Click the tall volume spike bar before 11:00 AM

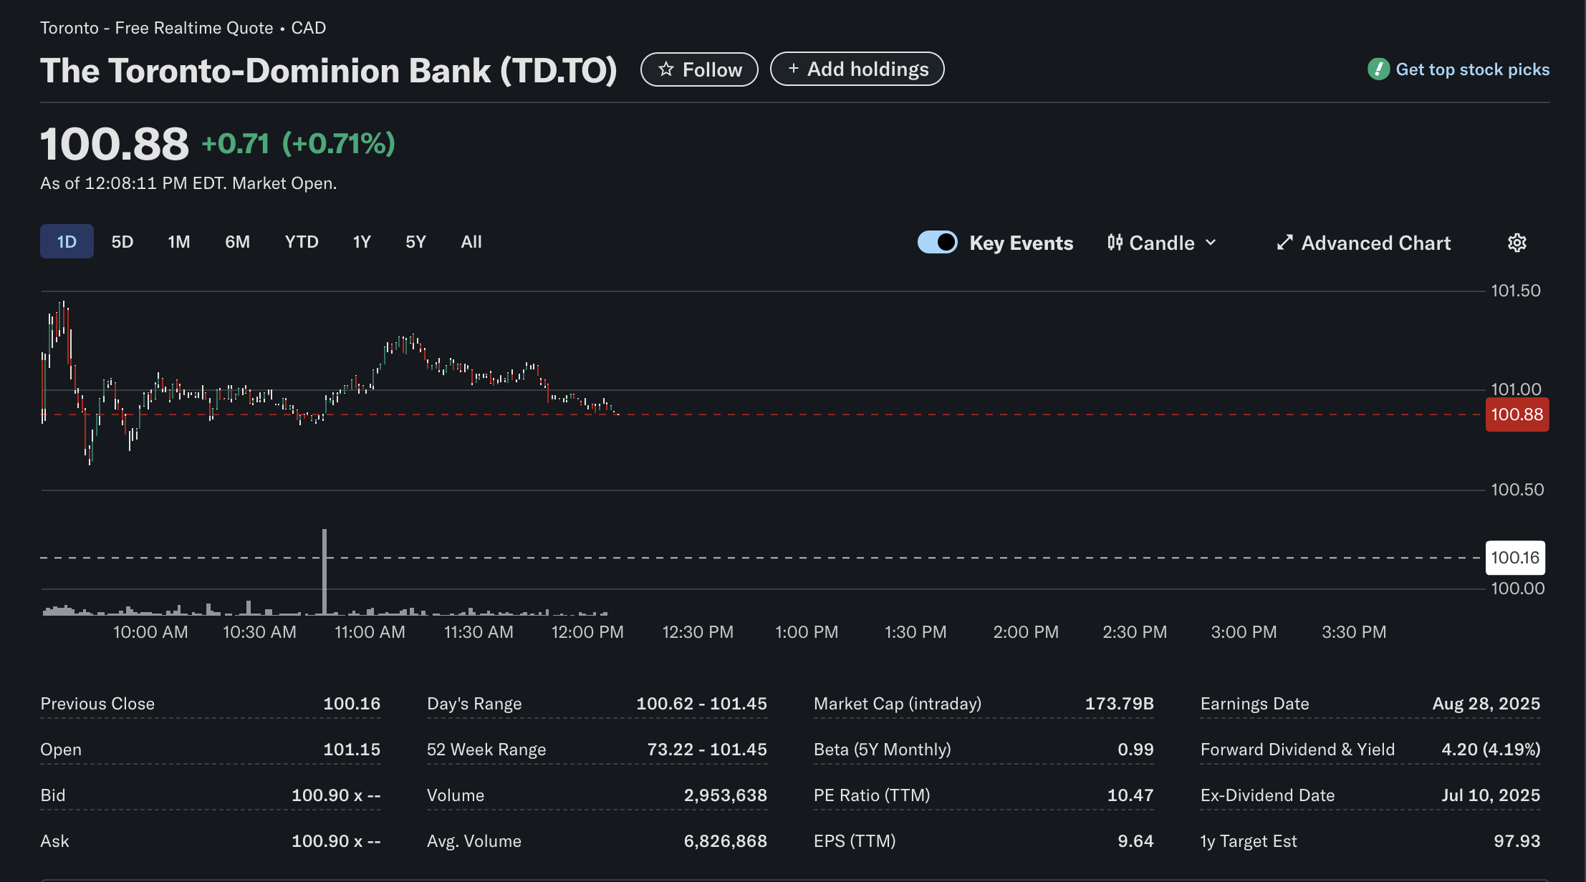325,572
